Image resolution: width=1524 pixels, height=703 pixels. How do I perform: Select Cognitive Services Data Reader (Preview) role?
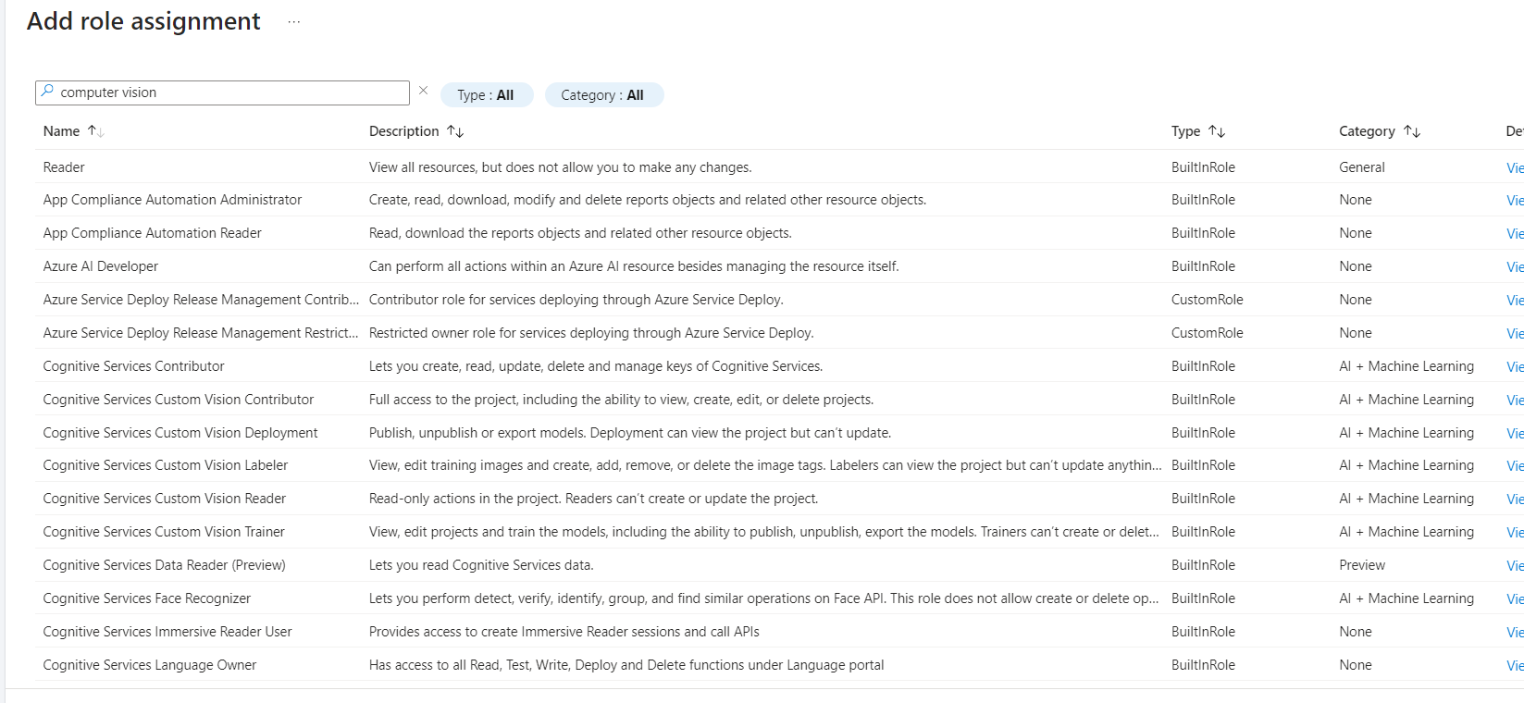(779, 565)
